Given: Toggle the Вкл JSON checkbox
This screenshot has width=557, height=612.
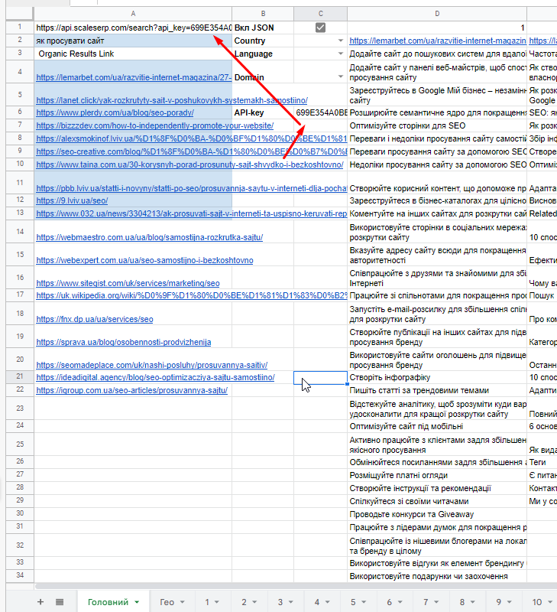Looking at the screenshot, I should pyautogui.click(x=320, y=28).
